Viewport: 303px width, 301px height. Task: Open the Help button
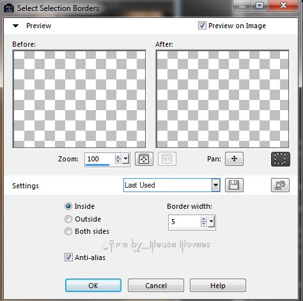coord(218,286)
